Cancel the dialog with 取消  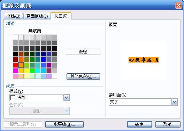tap(168, 124)
